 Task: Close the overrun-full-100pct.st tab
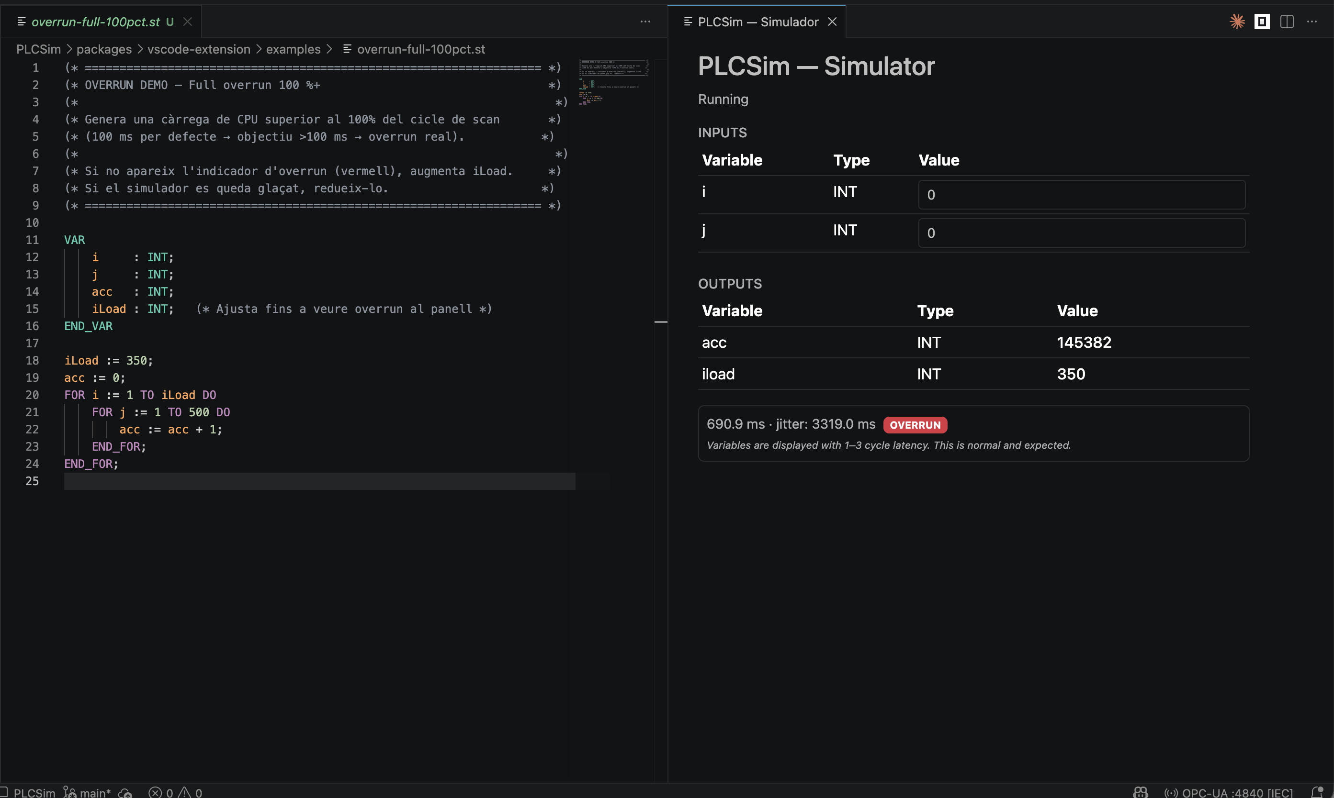(187, 22)
